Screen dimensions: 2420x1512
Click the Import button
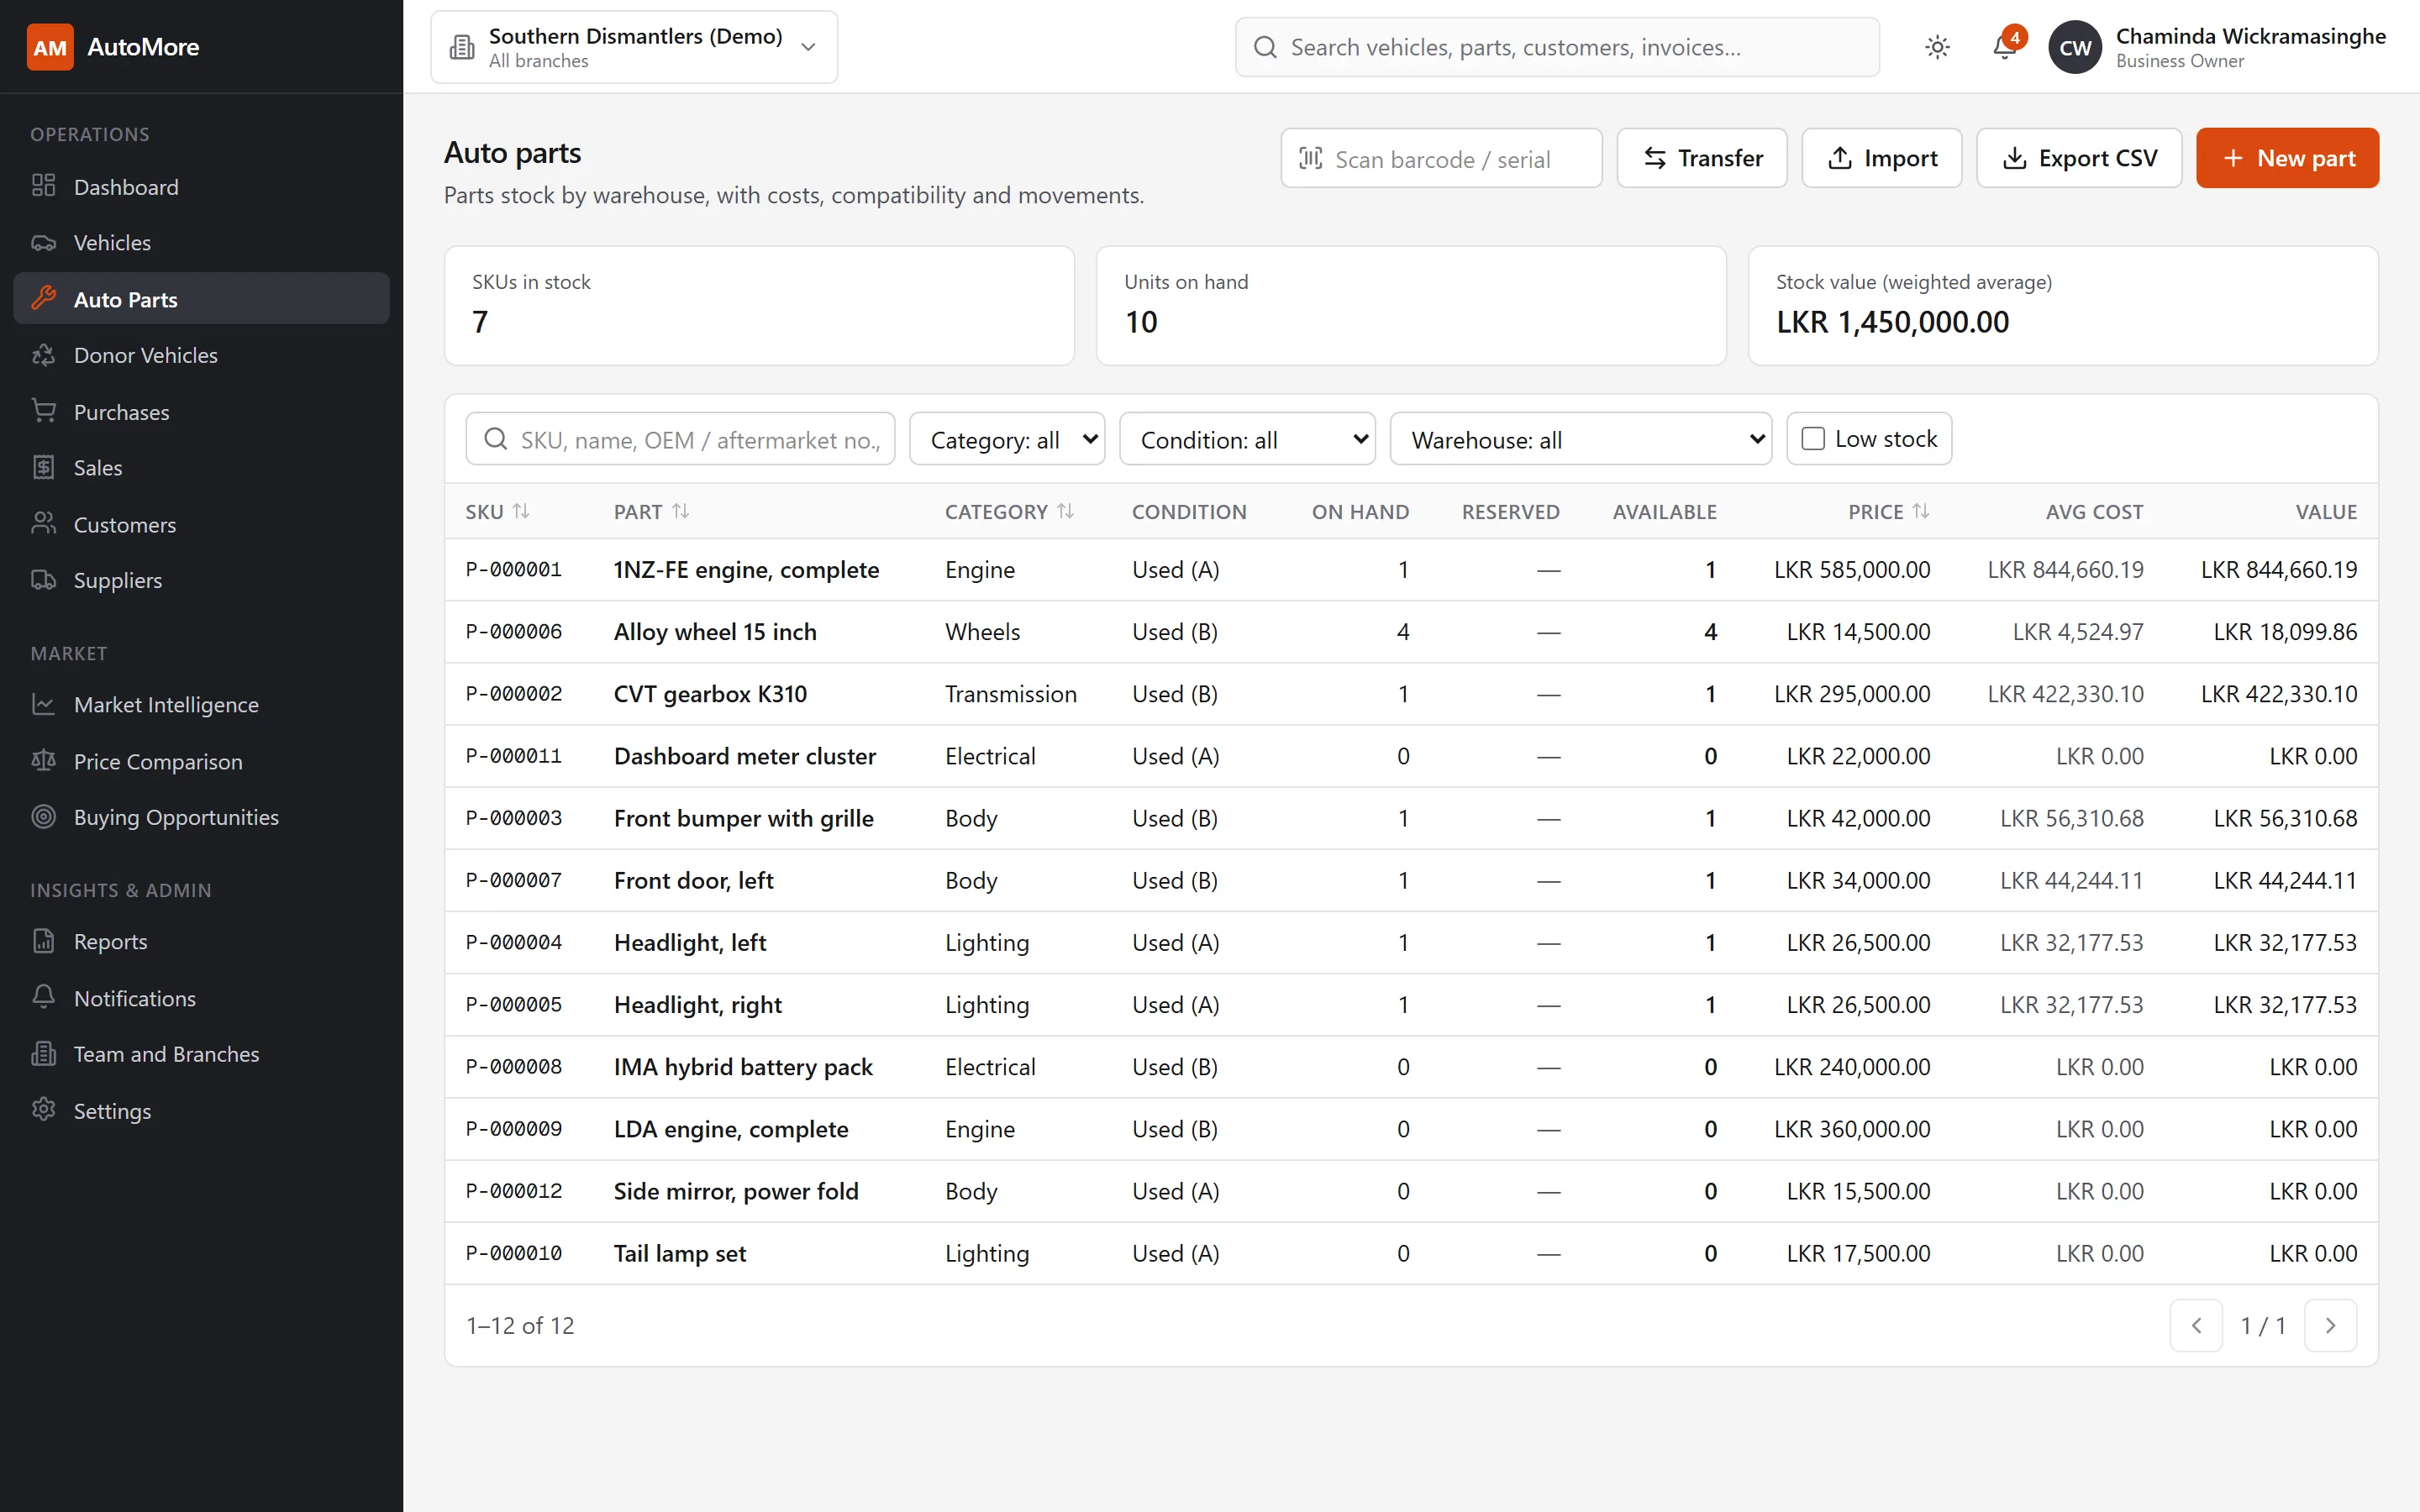1882,158
